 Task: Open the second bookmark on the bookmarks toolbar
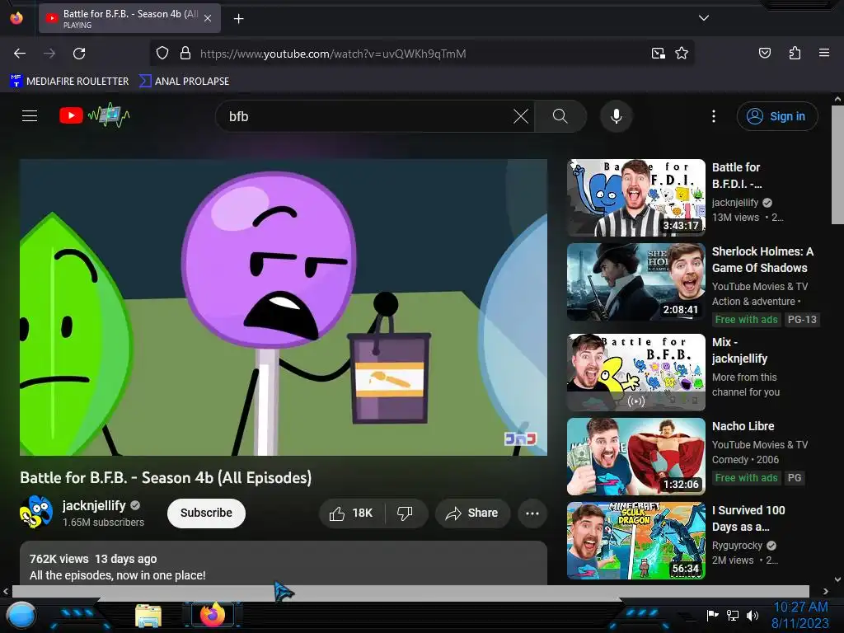click(184, 82)
